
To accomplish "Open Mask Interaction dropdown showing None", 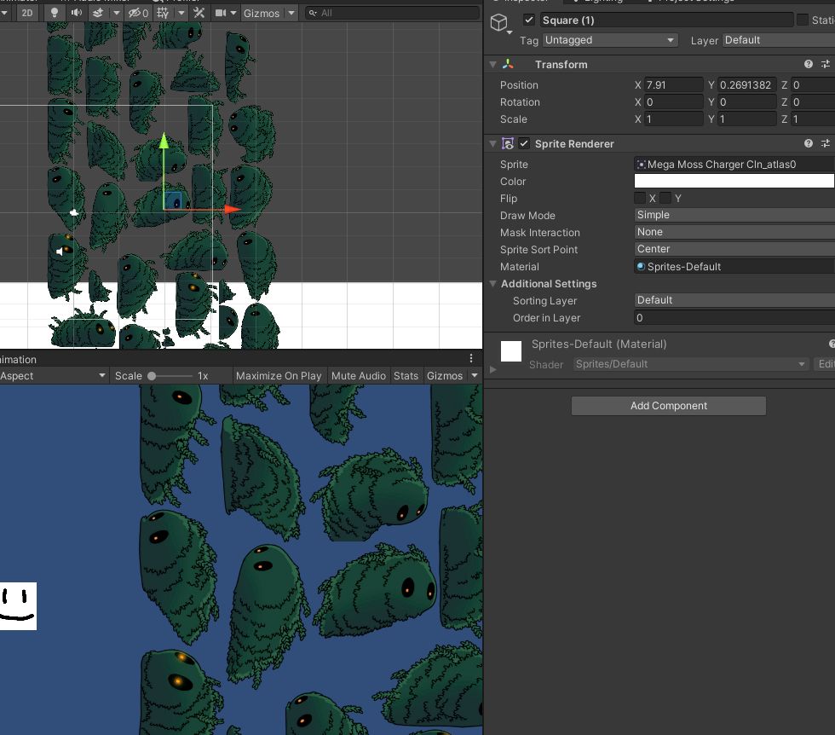I will (734, 232).
